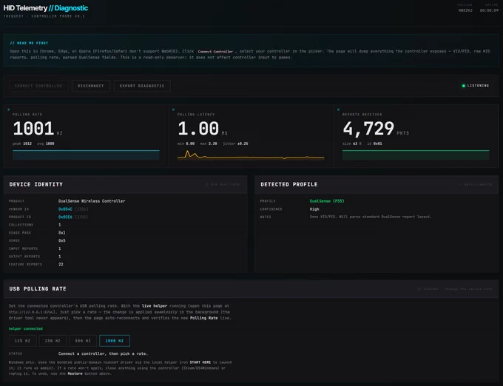Click the feature reports value 22
503x386 pixels.
pyautogui.click(x=61, y=265)
